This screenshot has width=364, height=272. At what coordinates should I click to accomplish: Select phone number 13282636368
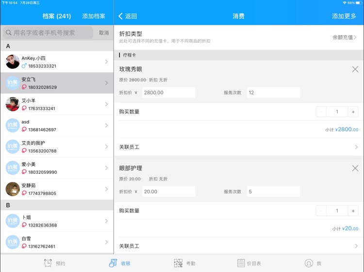coord(43,225)
